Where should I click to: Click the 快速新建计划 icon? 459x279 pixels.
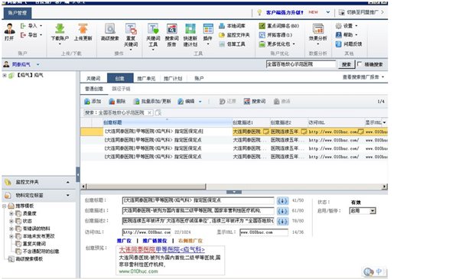tap(190, 29)
